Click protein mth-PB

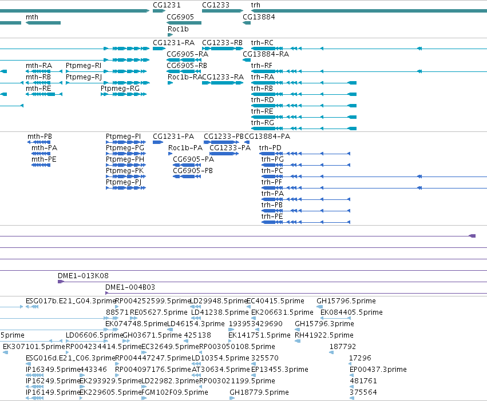pyautogui.click(x=39, y=142)
